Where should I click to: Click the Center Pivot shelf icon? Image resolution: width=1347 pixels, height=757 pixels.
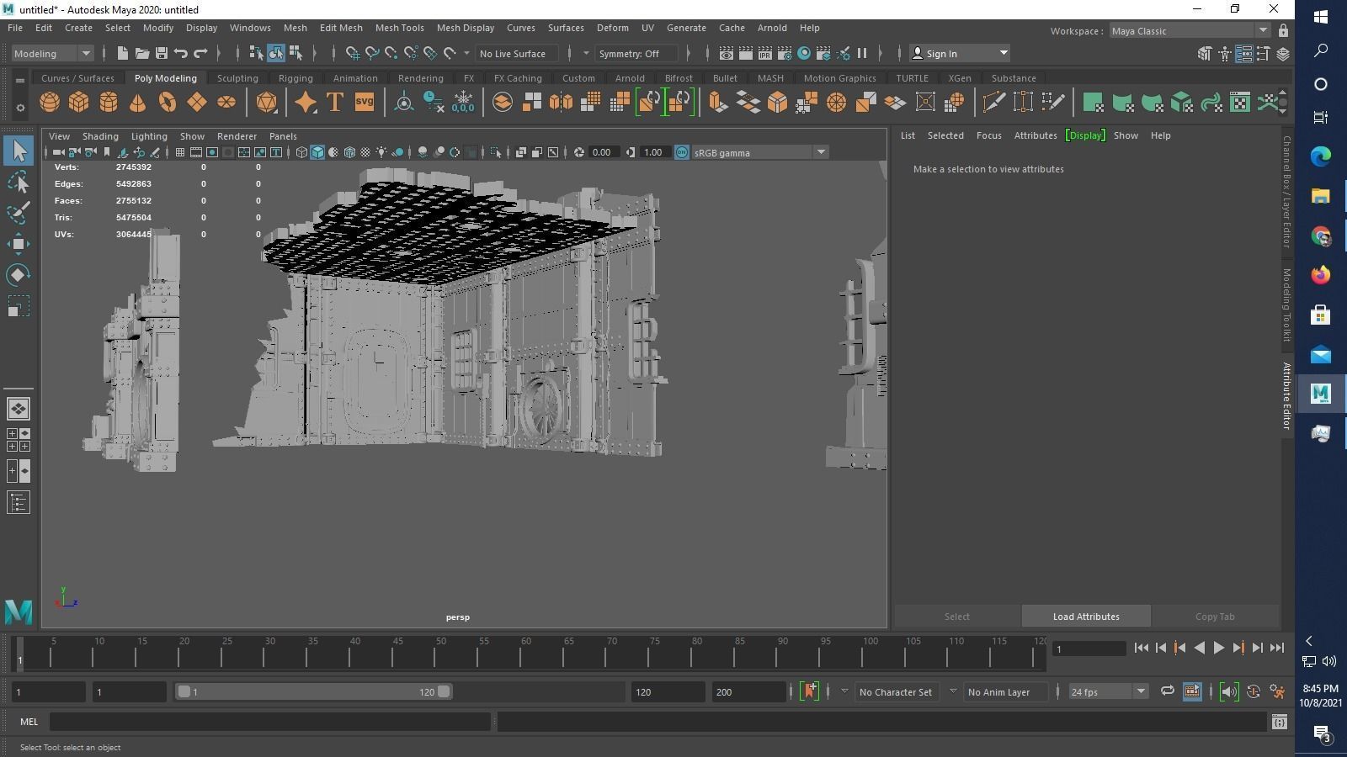point(404,103)
